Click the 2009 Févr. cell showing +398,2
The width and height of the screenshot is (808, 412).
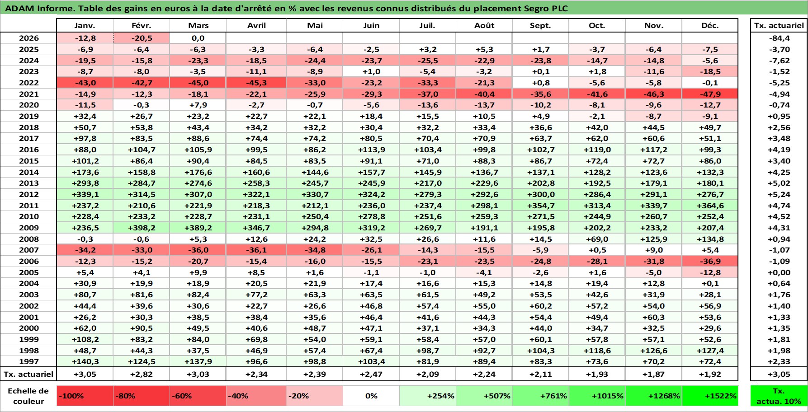click(142, 228)
